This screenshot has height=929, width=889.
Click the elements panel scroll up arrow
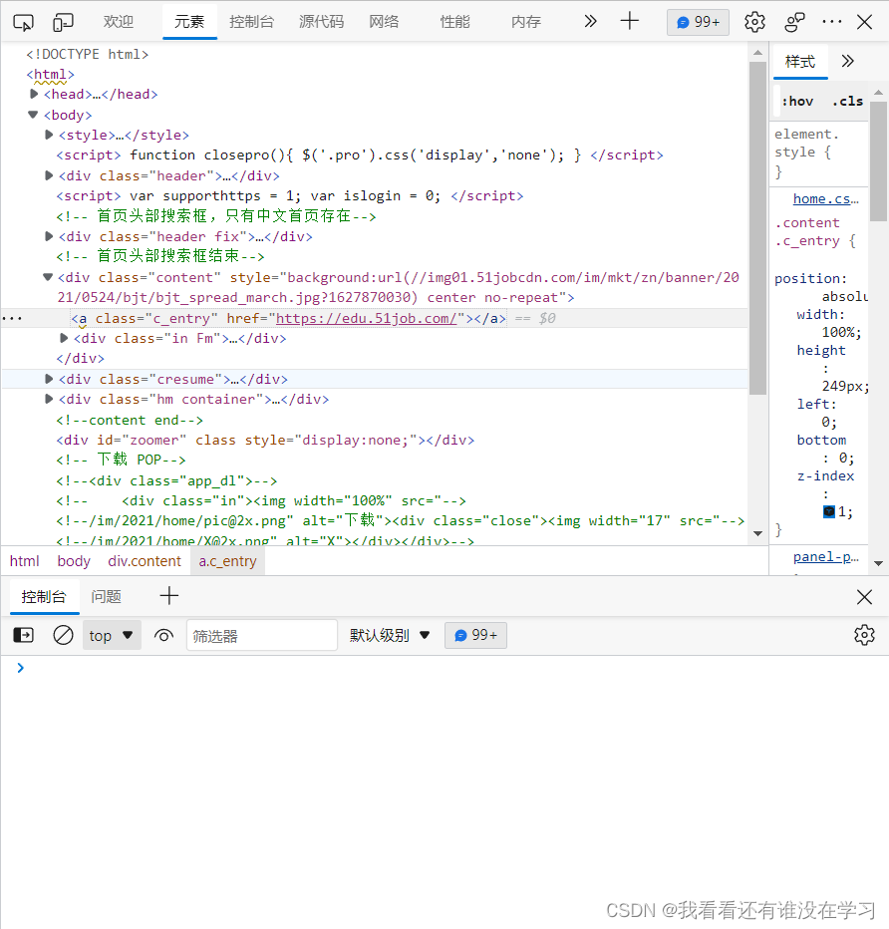tap(757, 52)
